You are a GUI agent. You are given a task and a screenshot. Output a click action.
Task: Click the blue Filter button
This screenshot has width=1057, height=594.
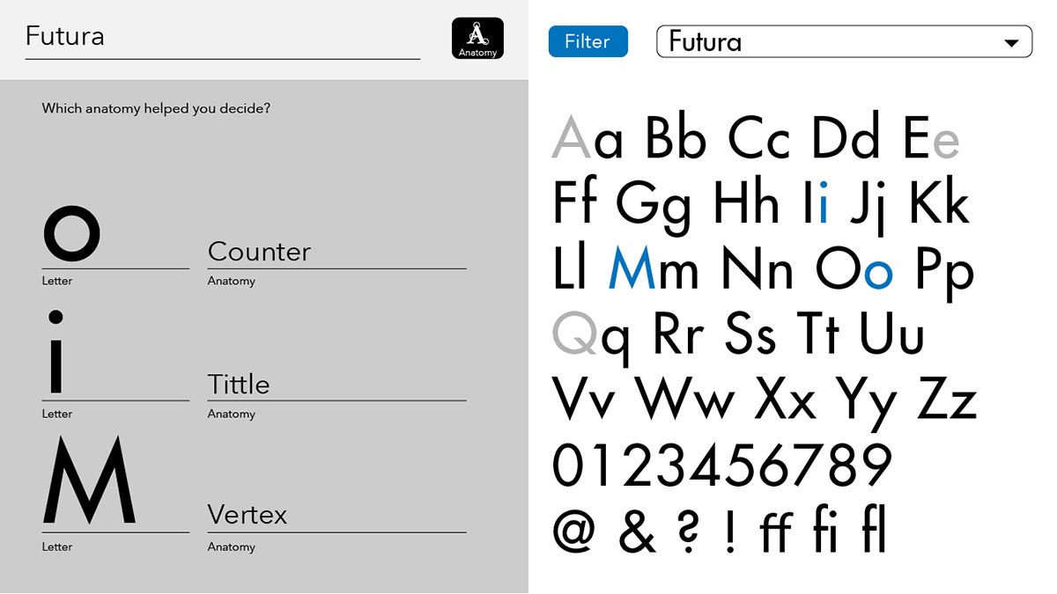pos(588,41)
